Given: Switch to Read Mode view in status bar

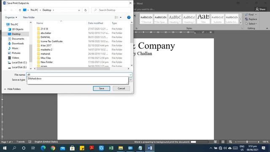Looking at the screenshot, I should point(215,142).
